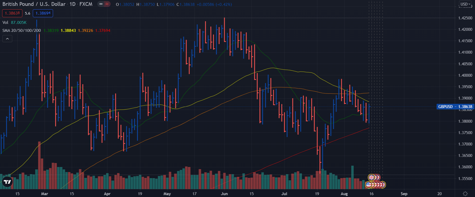Click the 1.39500 price axis label
The width and height of the screenshot is (475, 197).
click(x=465, y=87)
